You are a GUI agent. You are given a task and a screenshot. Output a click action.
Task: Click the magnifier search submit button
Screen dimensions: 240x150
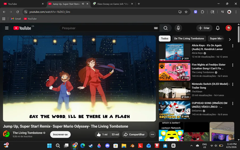coord(165,28)
